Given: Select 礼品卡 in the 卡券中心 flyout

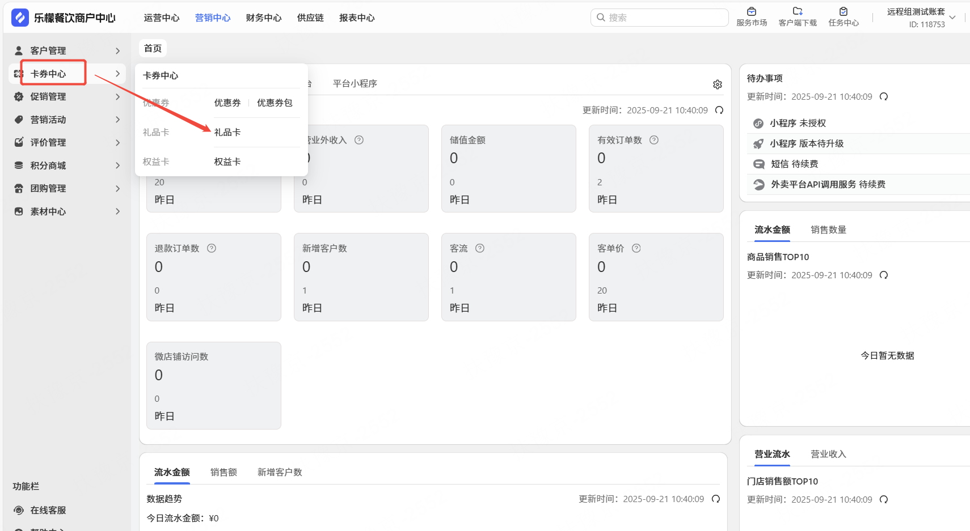Looking at the screenshot, I should [x=227, y=132].
